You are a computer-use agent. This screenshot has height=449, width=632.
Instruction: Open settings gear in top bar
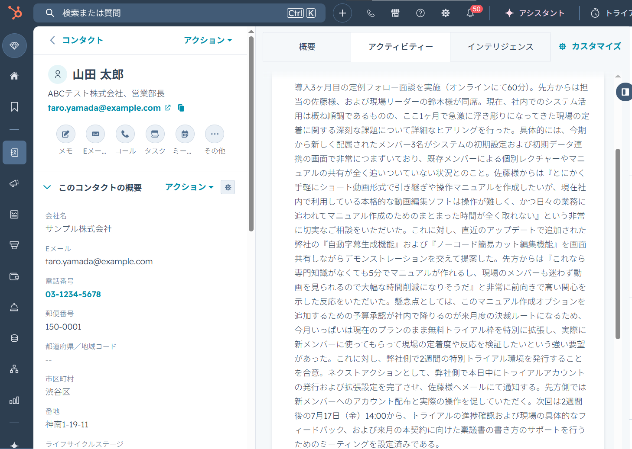click(446, 13)
